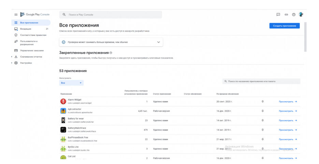Open the help question mark icon
The image size is (319, 164).
pyautogui.click(x=293, y=15)
